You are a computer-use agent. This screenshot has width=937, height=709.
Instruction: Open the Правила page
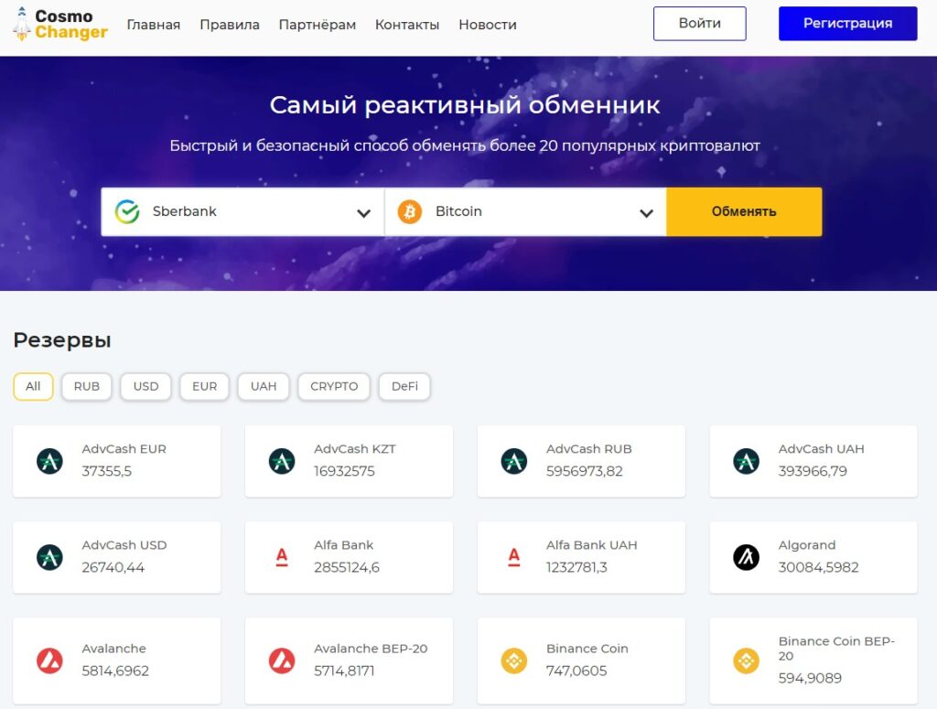pos(230,25)
